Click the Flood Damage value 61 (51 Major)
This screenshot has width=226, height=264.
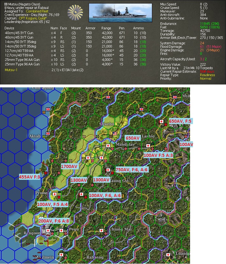[x=211, y=47]
